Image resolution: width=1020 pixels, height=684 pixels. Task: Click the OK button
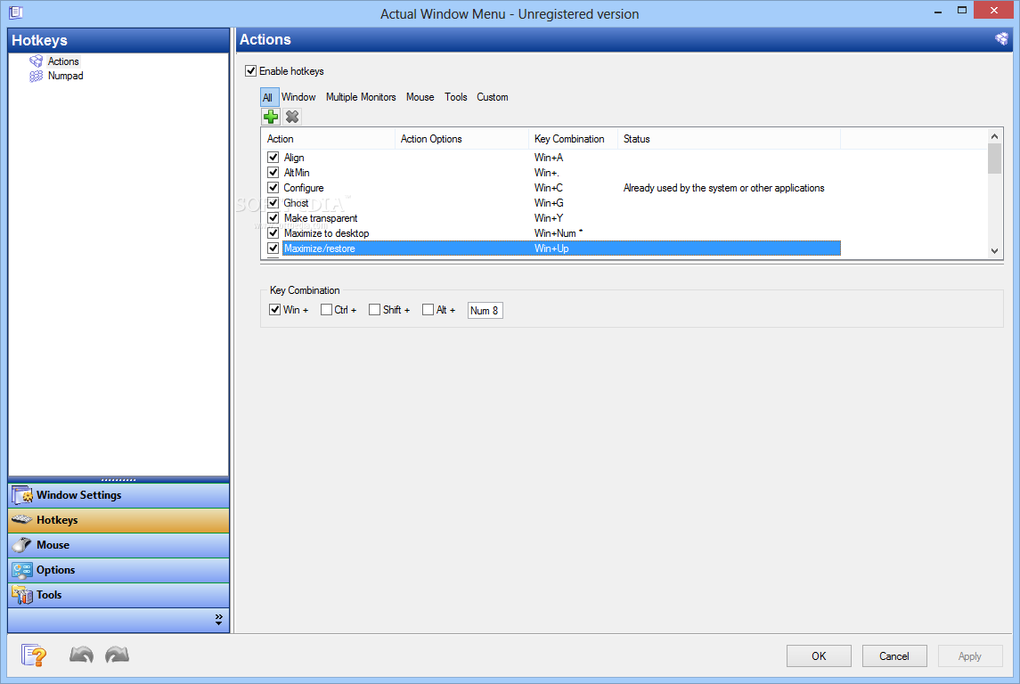[819, 656]
